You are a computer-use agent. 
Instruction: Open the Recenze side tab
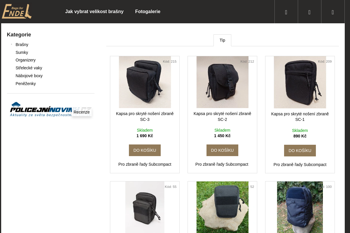[x=82, y=112]
